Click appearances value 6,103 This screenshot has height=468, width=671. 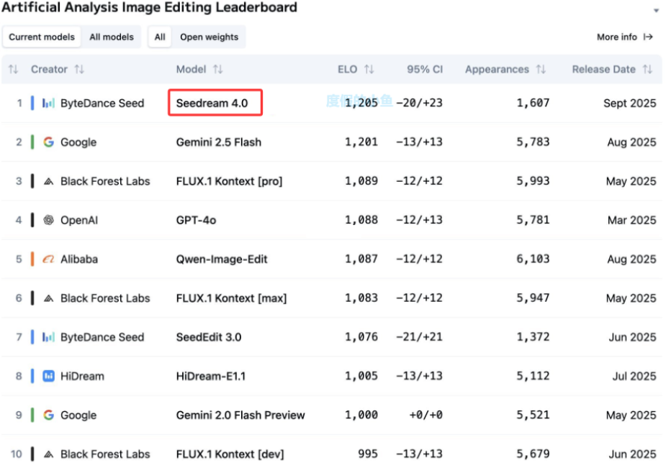(x=533, y=259)
